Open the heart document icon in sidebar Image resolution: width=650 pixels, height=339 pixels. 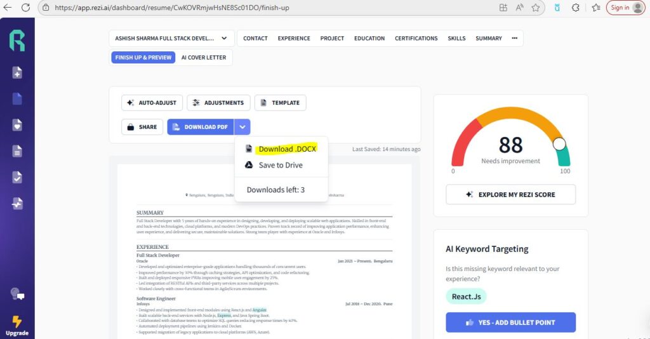tap(17, 125)
